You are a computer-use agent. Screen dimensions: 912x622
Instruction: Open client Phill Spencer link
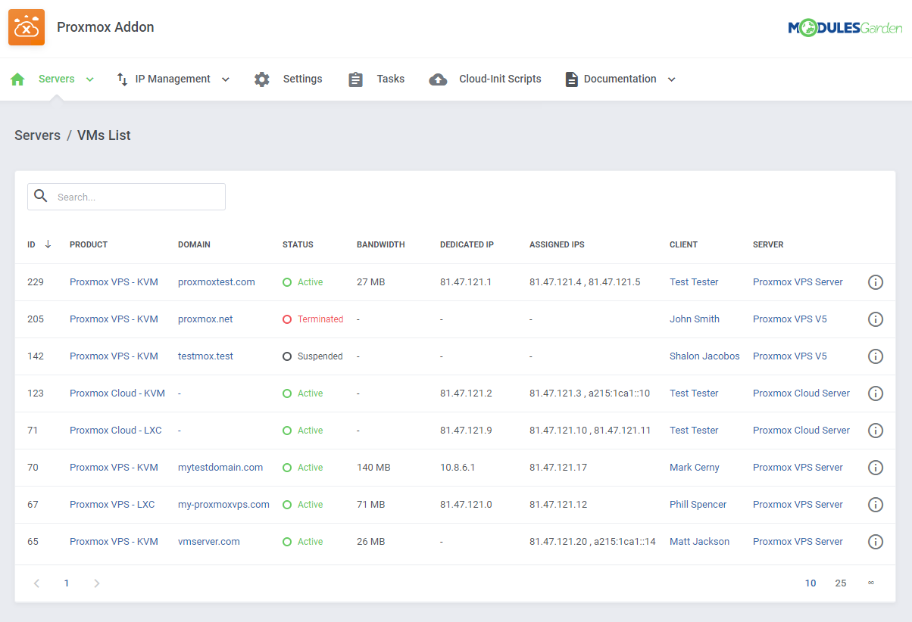(x=698, y=505)
